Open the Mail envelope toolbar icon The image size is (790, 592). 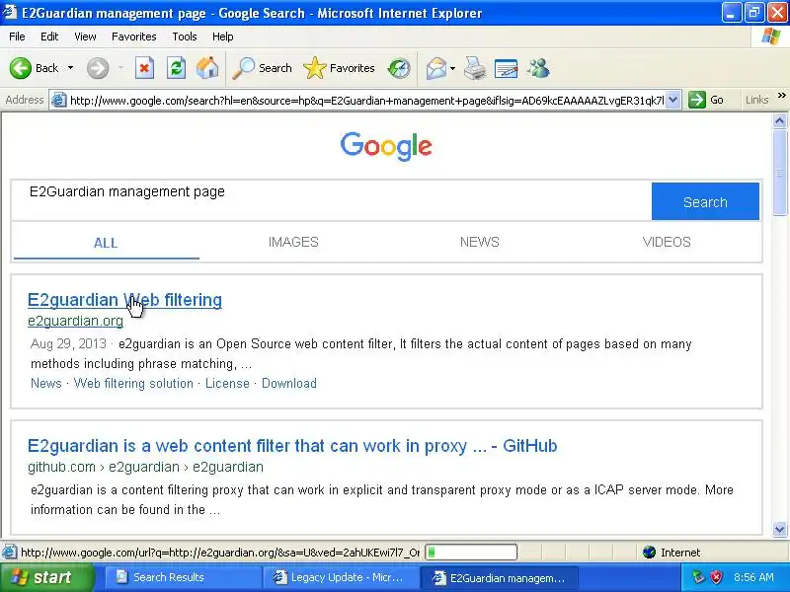point(436,68)
